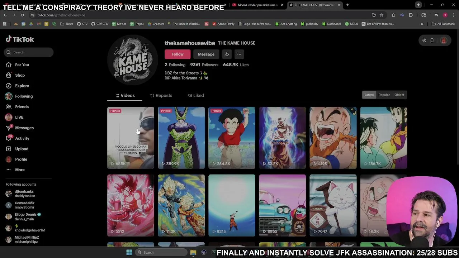Open the three-dot profile options

[239, 54]
